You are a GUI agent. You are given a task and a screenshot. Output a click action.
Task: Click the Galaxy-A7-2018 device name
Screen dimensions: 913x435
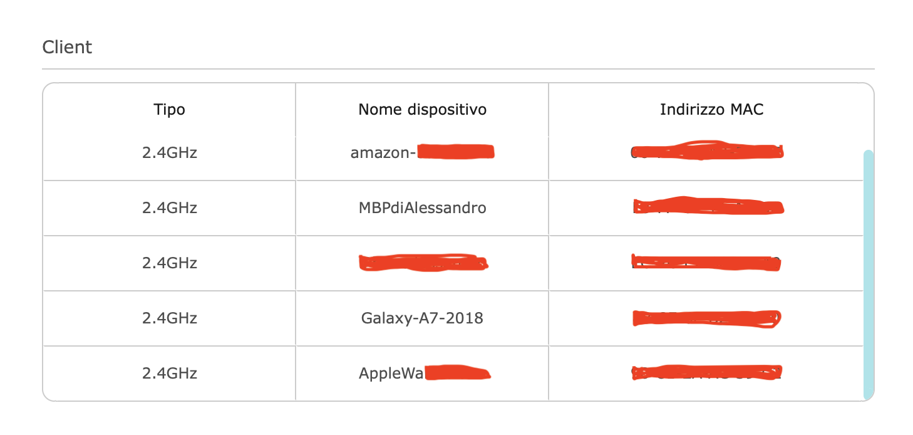pyautogui.click(x=422, y=318)
